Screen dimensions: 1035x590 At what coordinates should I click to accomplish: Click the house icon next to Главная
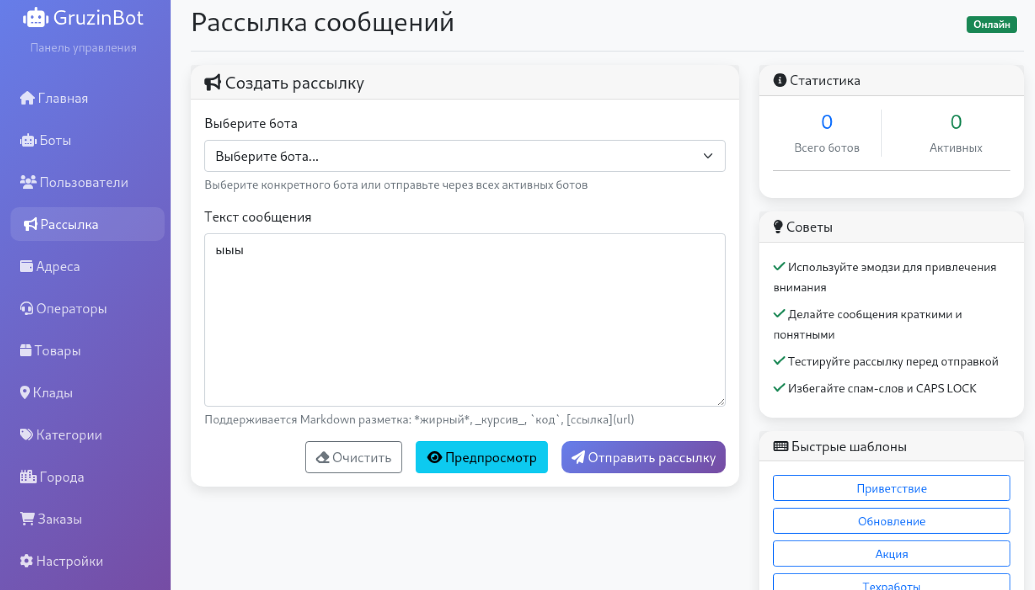pos(27,98)
